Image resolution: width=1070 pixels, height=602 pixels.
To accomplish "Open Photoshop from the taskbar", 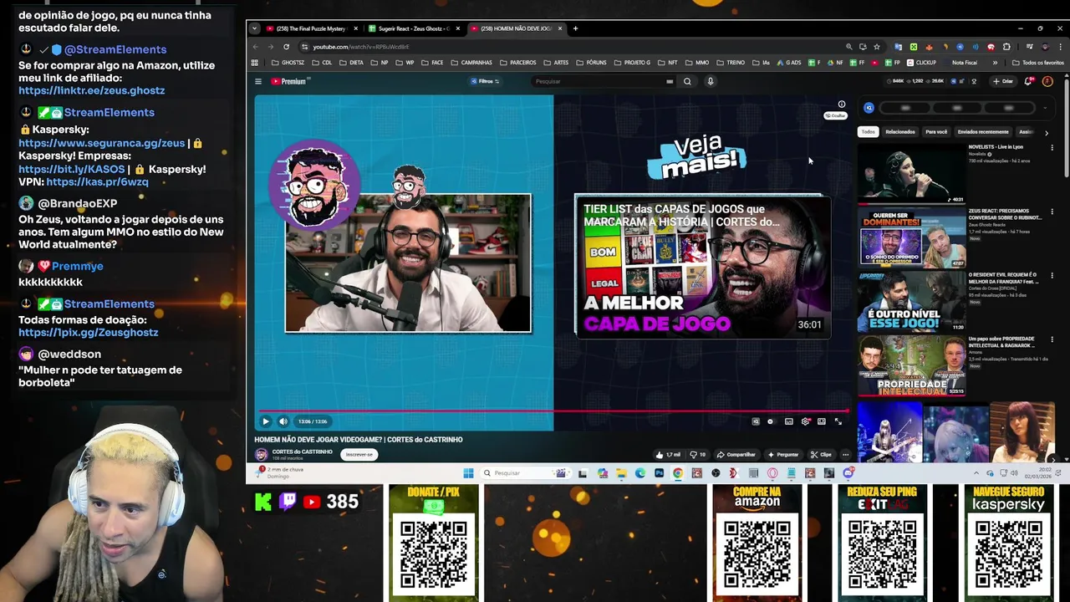I will 659,473.
